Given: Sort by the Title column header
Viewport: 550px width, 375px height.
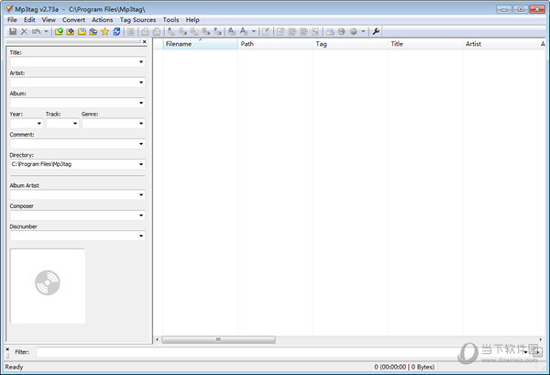Looking at the screenshot, I should pyautogui.click(x=425, y=44).
